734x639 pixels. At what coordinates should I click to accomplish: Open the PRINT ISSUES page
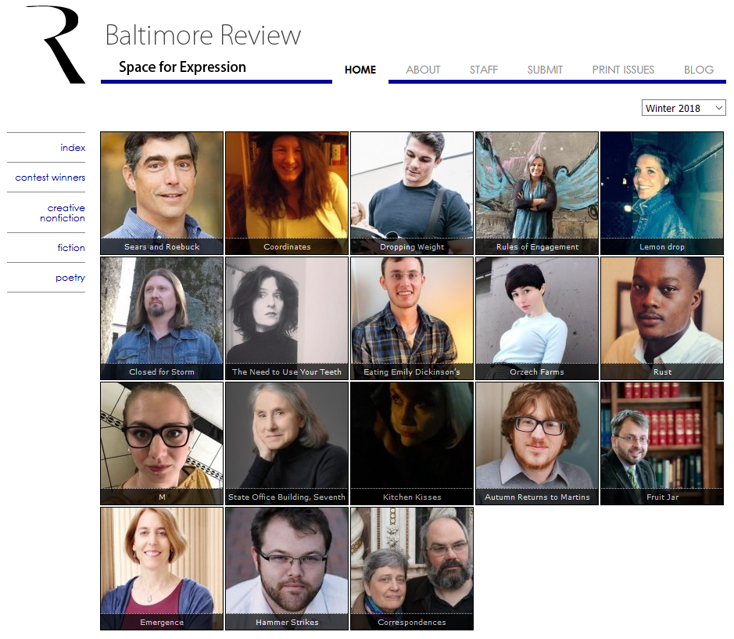tap(623, 70)
